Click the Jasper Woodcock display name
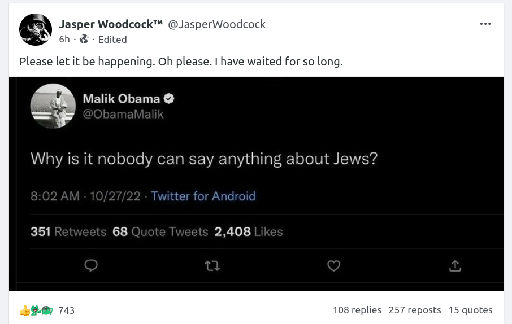 click(x=111, y=24)
